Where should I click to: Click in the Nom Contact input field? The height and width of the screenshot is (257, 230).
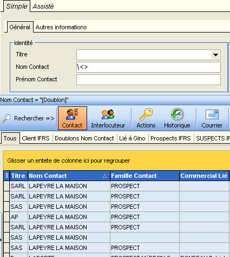[148, 67]
